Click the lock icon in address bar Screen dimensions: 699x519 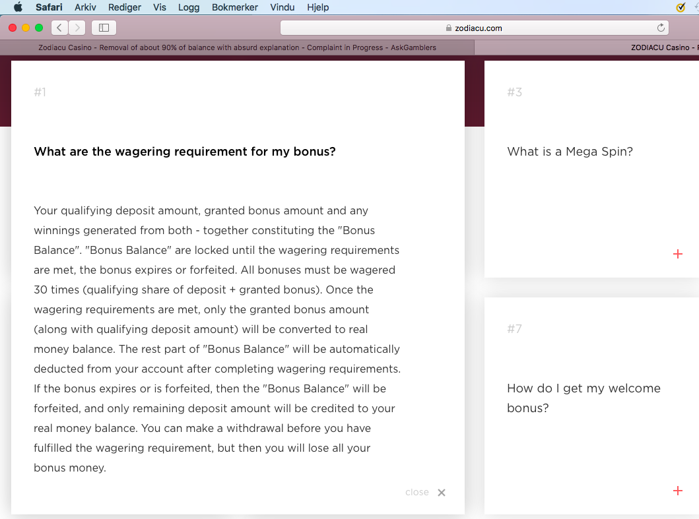(448, 28)
